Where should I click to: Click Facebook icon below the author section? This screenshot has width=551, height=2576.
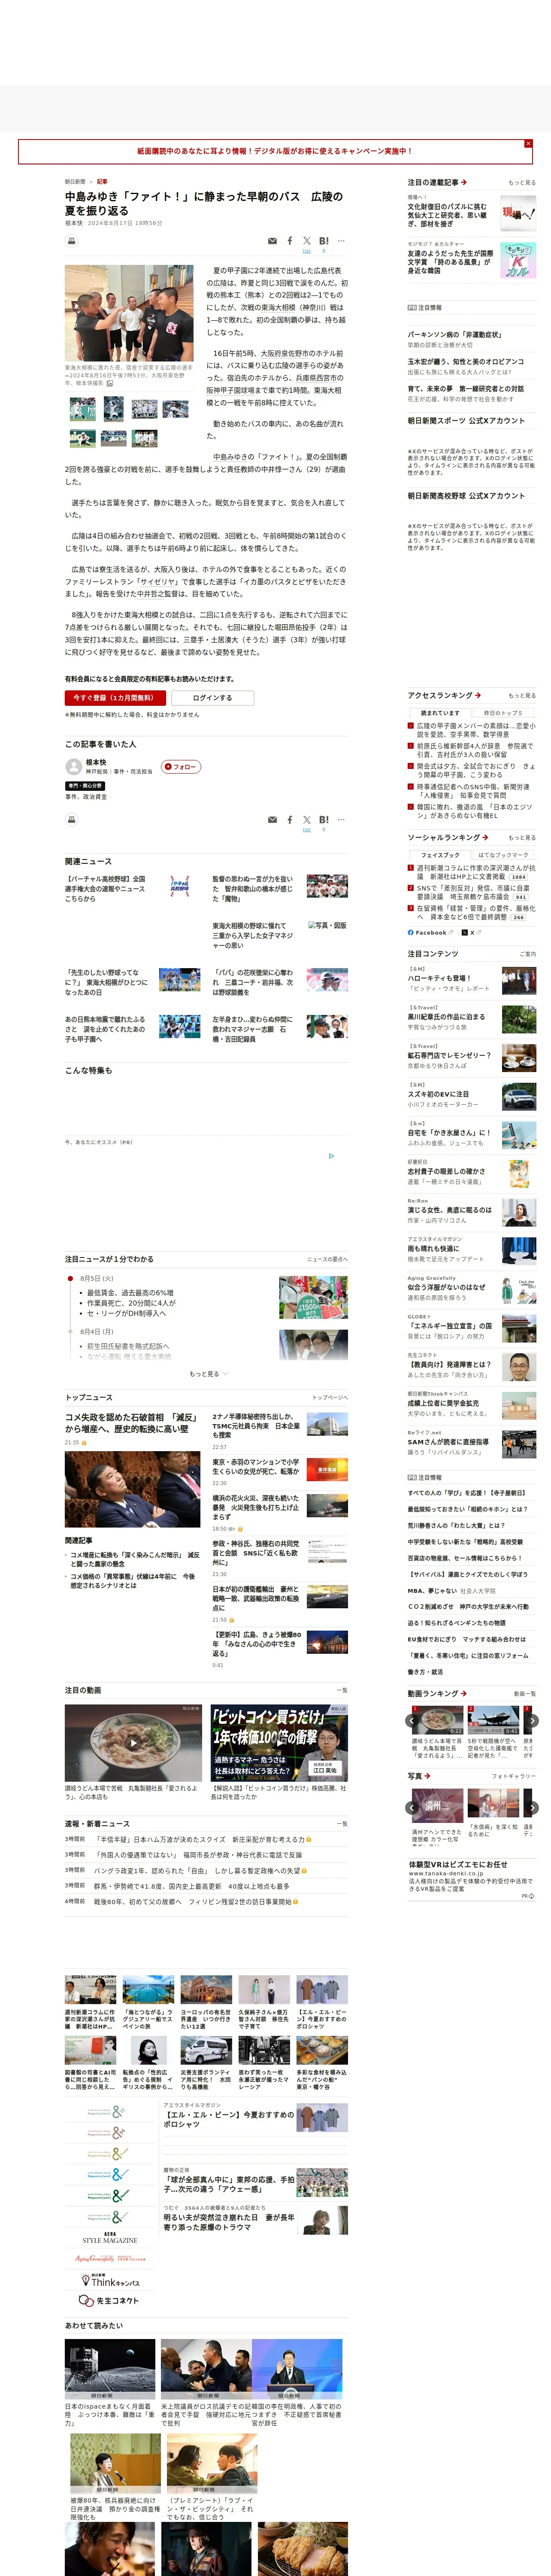tap(290, 820)
